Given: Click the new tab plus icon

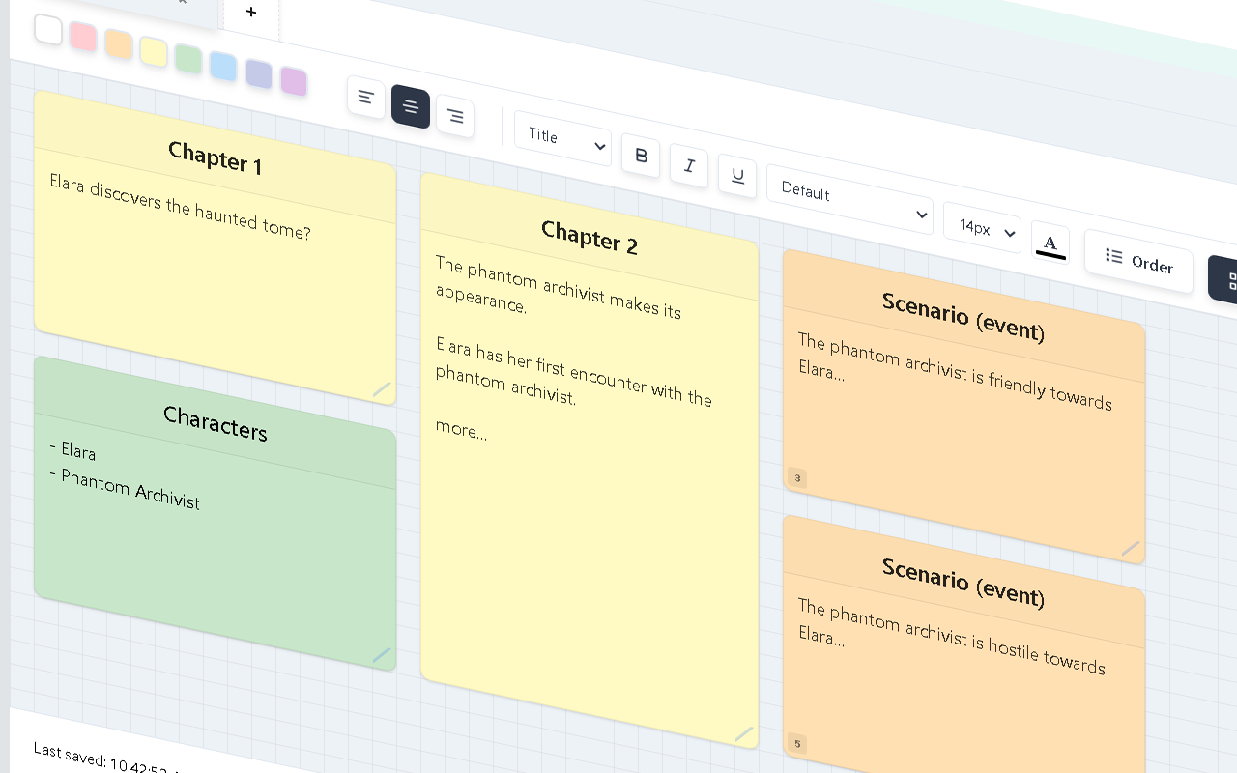Looking at the screenshot, I should [251, 13].
